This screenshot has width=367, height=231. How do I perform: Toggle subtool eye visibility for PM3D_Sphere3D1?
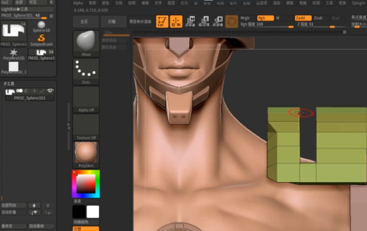click(x=50, y=91)
